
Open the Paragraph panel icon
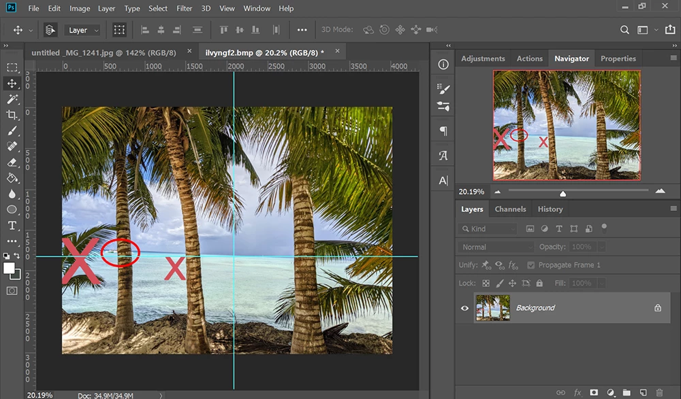pyautogui.click(x=443, y=131)
